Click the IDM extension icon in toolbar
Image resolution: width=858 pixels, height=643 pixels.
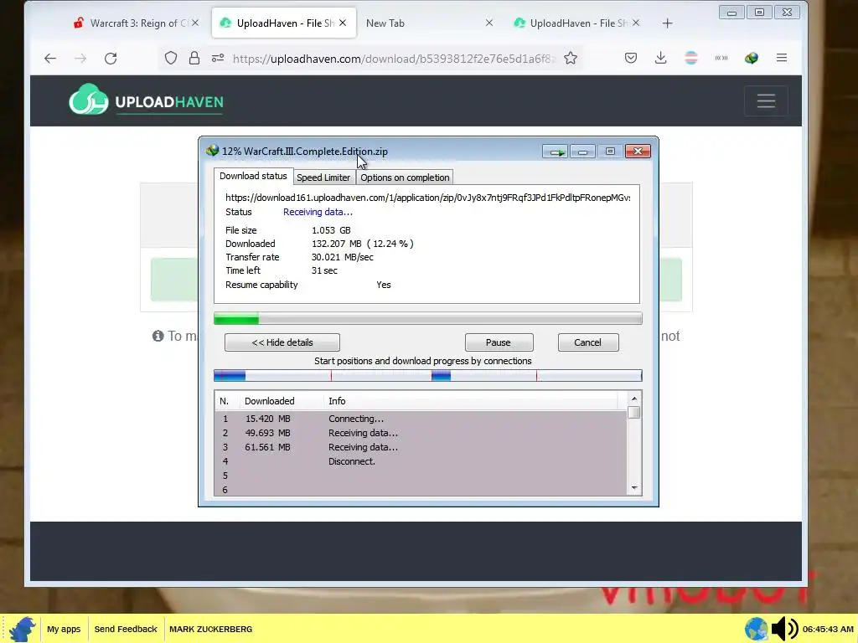click(x=752, y=58)
